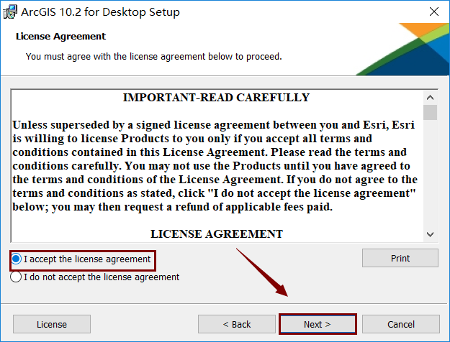Cancel the ArcGIS installation
Screen dimensions: 450x342
(x=400, y=324)
